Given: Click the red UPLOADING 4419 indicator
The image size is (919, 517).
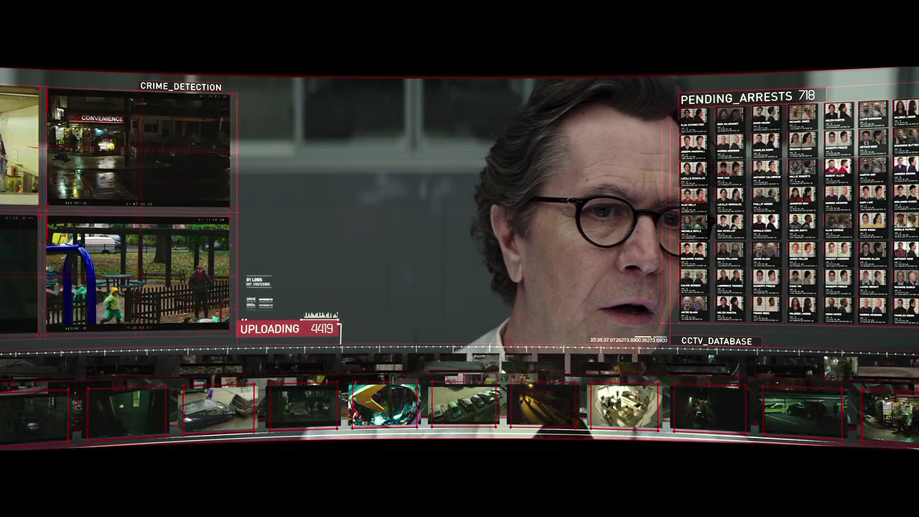Looking at the screenshot, I should click(287, 329).
